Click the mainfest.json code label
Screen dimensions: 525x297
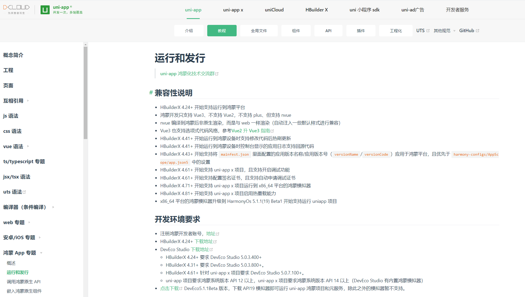click(x=235, y=154)
